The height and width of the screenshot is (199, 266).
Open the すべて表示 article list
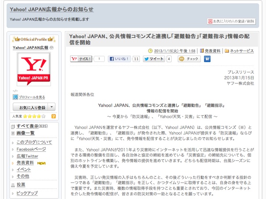[x=27, y=127]
